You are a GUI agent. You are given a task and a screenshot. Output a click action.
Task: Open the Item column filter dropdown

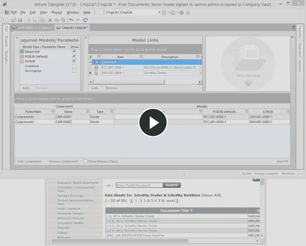tap(141, 56)
